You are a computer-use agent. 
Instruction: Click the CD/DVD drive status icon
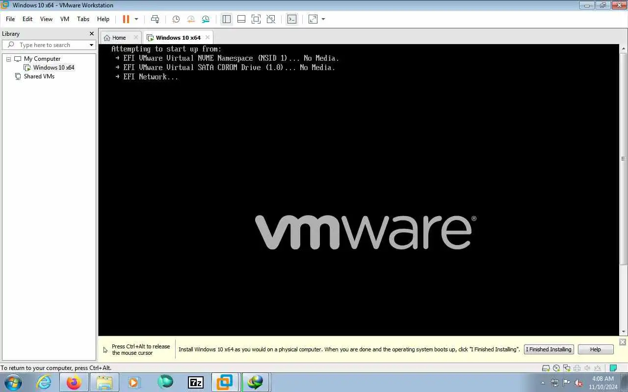tap(556, 368)
